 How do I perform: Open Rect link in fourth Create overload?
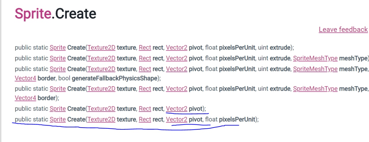145,89
